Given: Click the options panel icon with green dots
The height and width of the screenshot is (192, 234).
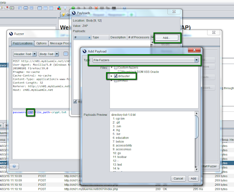Looking at the screenshot, I should click(12, 8).
